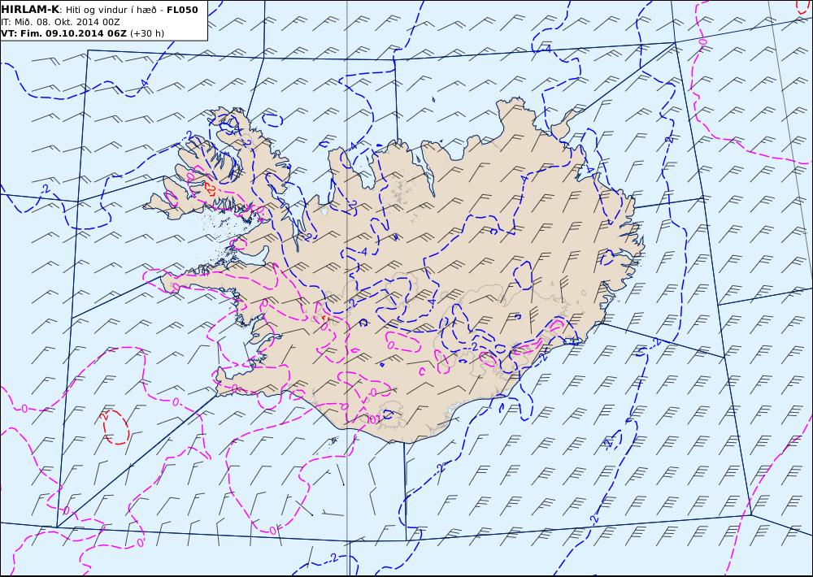Click the "(+30 h)" forecast offset text
This screenshot has height=577, width=813.
[x=146, y=33]
